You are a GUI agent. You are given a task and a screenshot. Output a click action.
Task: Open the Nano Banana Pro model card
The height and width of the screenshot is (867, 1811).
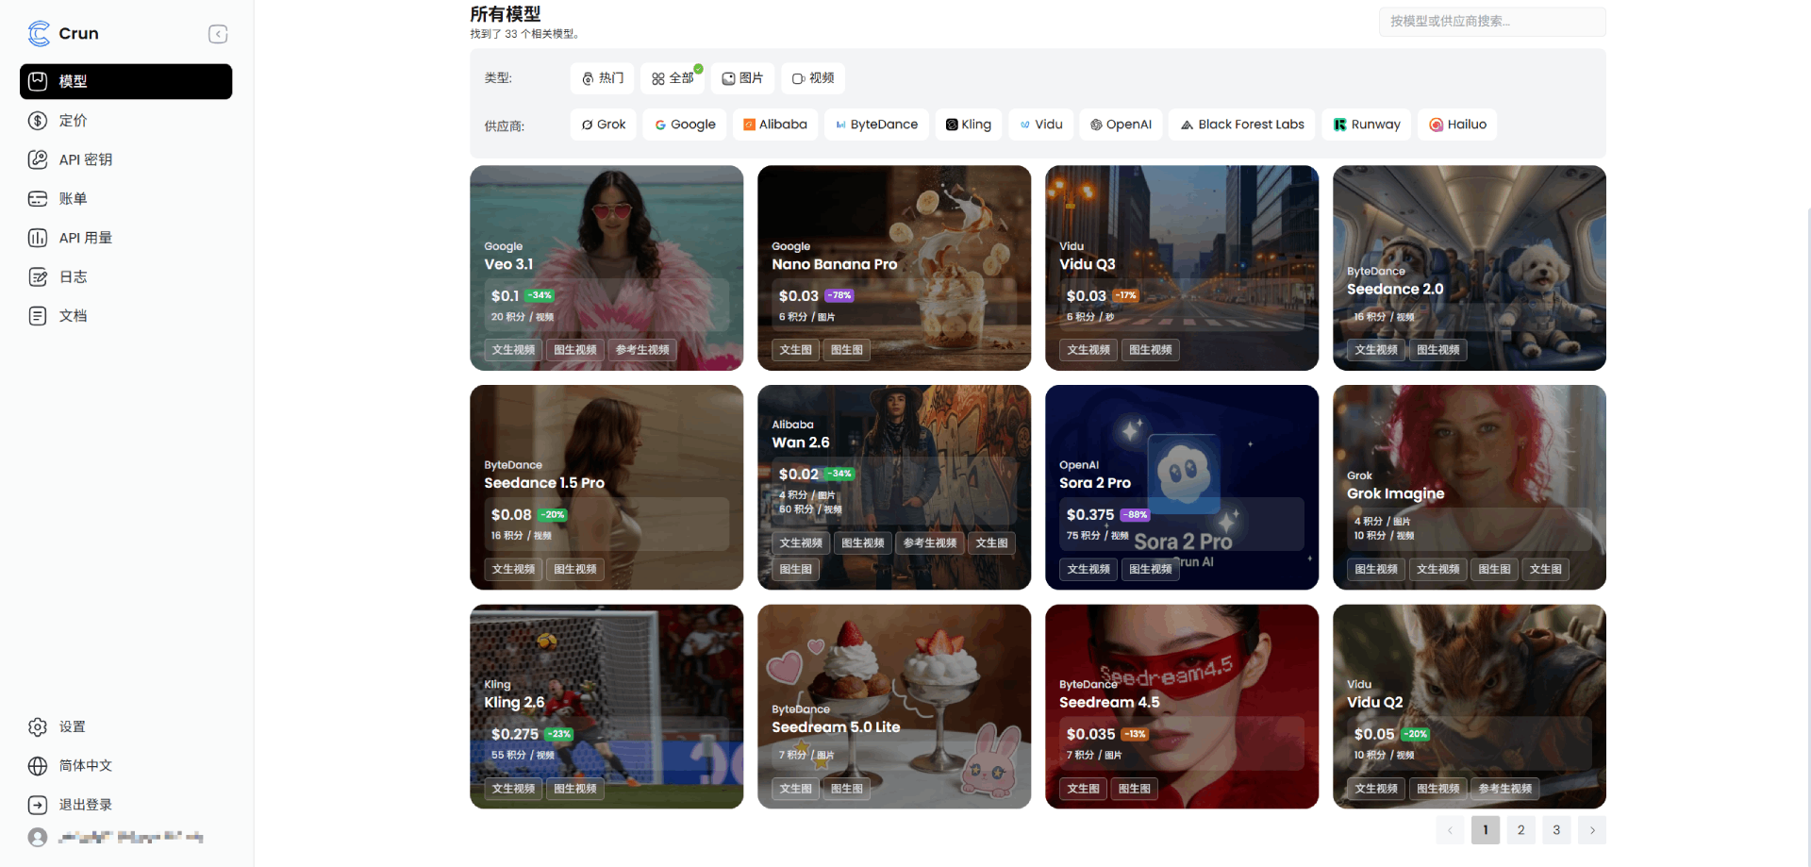click(x=894, y=268)
